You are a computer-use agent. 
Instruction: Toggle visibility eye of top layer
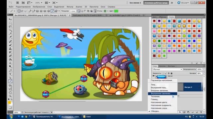[x=154, y=76]
